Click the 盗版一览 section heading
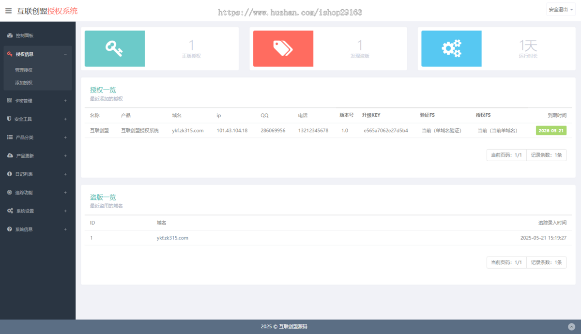Image resolution: width=581 pixels, height=334 pixels. [x=103, y=197]
